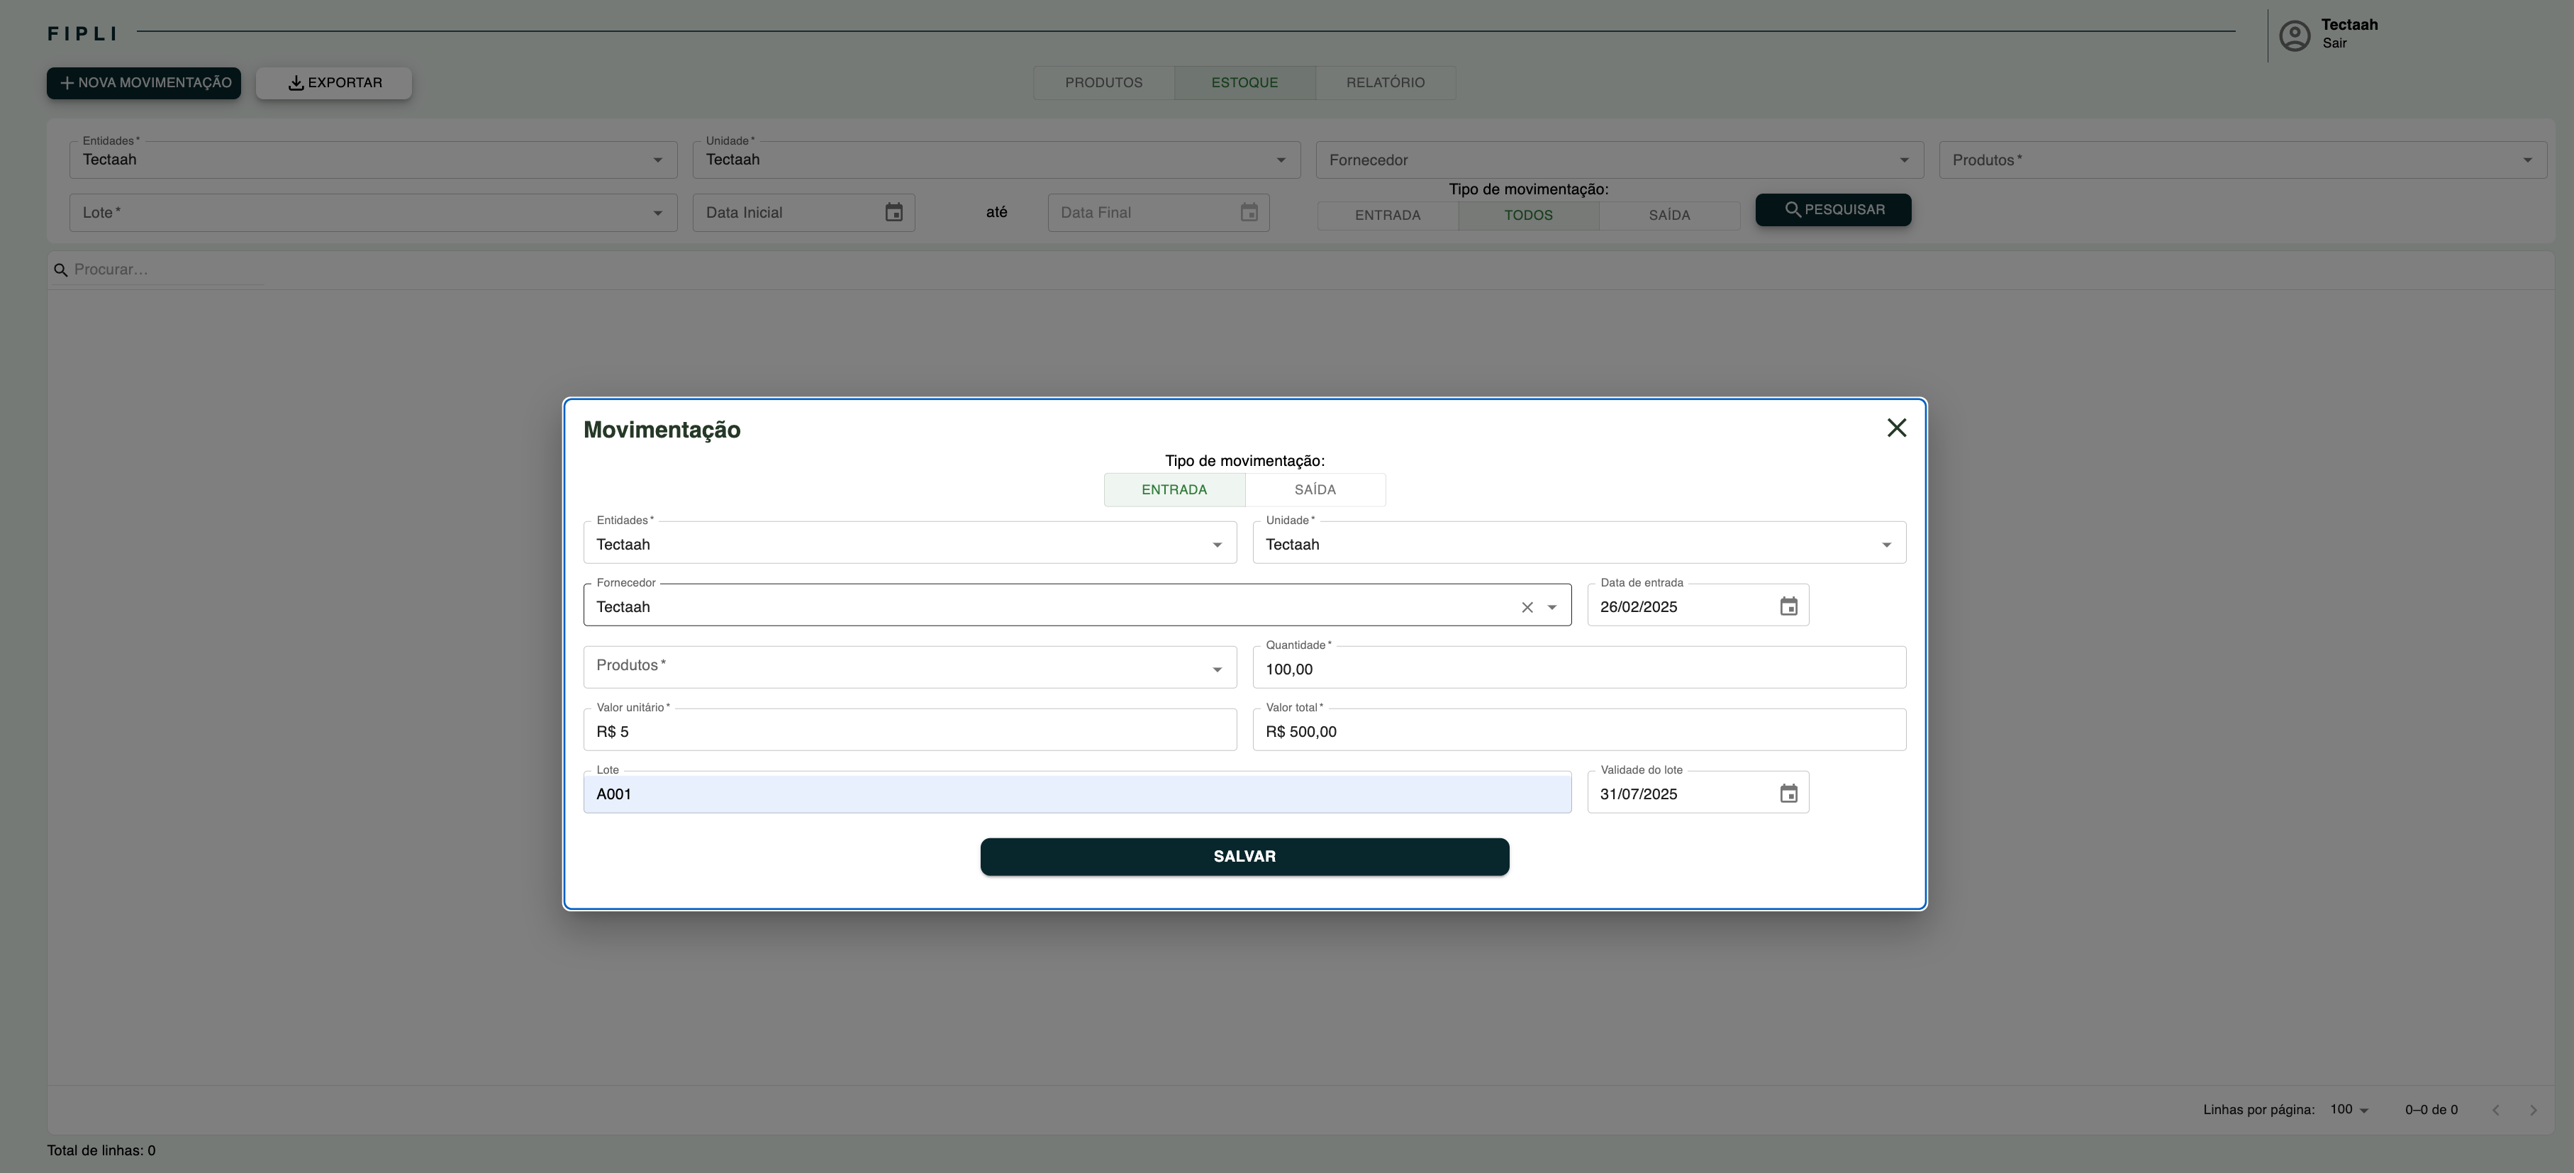Open the RELATÓRIO tab
This screenshot has height=1173, width=2574.
[1385, 83]
